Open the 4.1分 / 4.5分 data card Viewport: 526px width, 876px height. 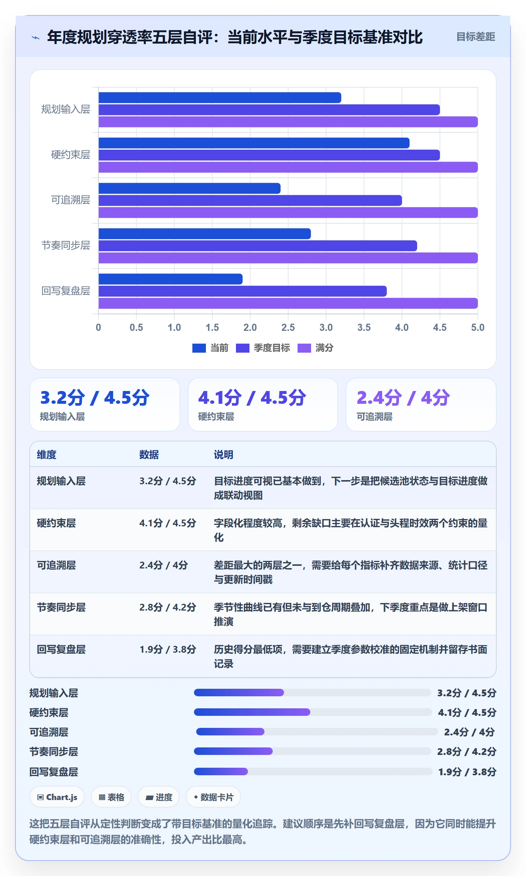(263, 405)
